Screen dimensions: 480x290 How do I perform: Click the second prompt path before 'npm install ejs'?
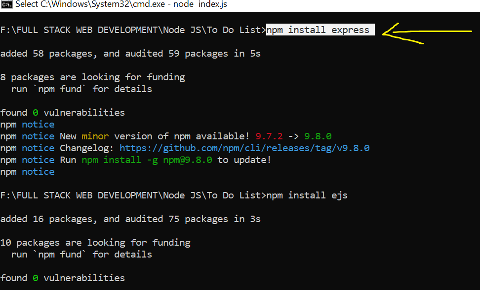tap(133, 195)
